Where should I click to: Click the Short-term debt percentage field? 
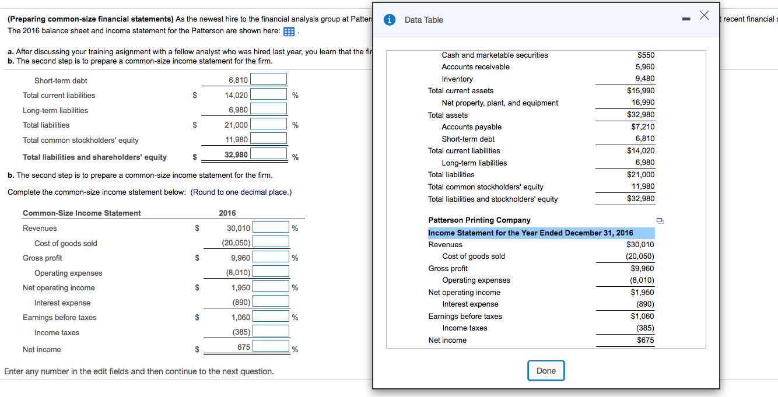270,79
